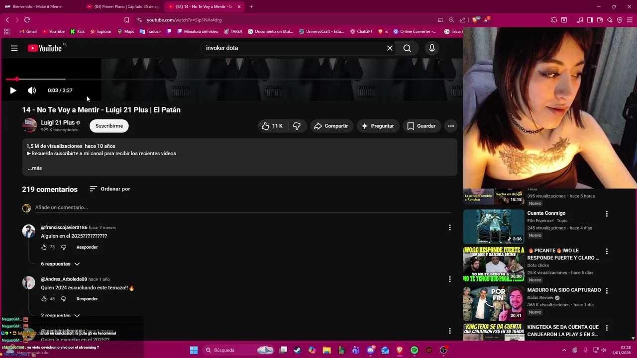Open the Luigi 21 Plus channel avatar
This screenshot has height=358, width=637.
pos(29,125)
